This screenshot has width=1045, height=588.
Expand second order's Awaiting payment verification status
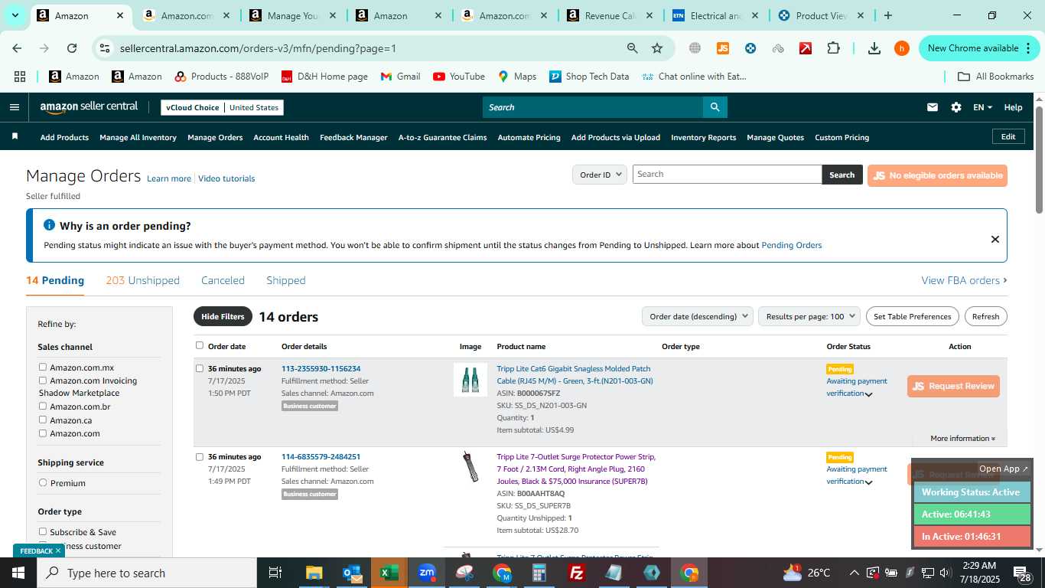(x=868, y=482)
